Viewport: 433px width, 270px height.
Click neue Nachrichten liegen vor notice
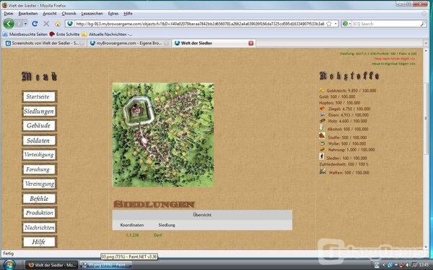395,59
